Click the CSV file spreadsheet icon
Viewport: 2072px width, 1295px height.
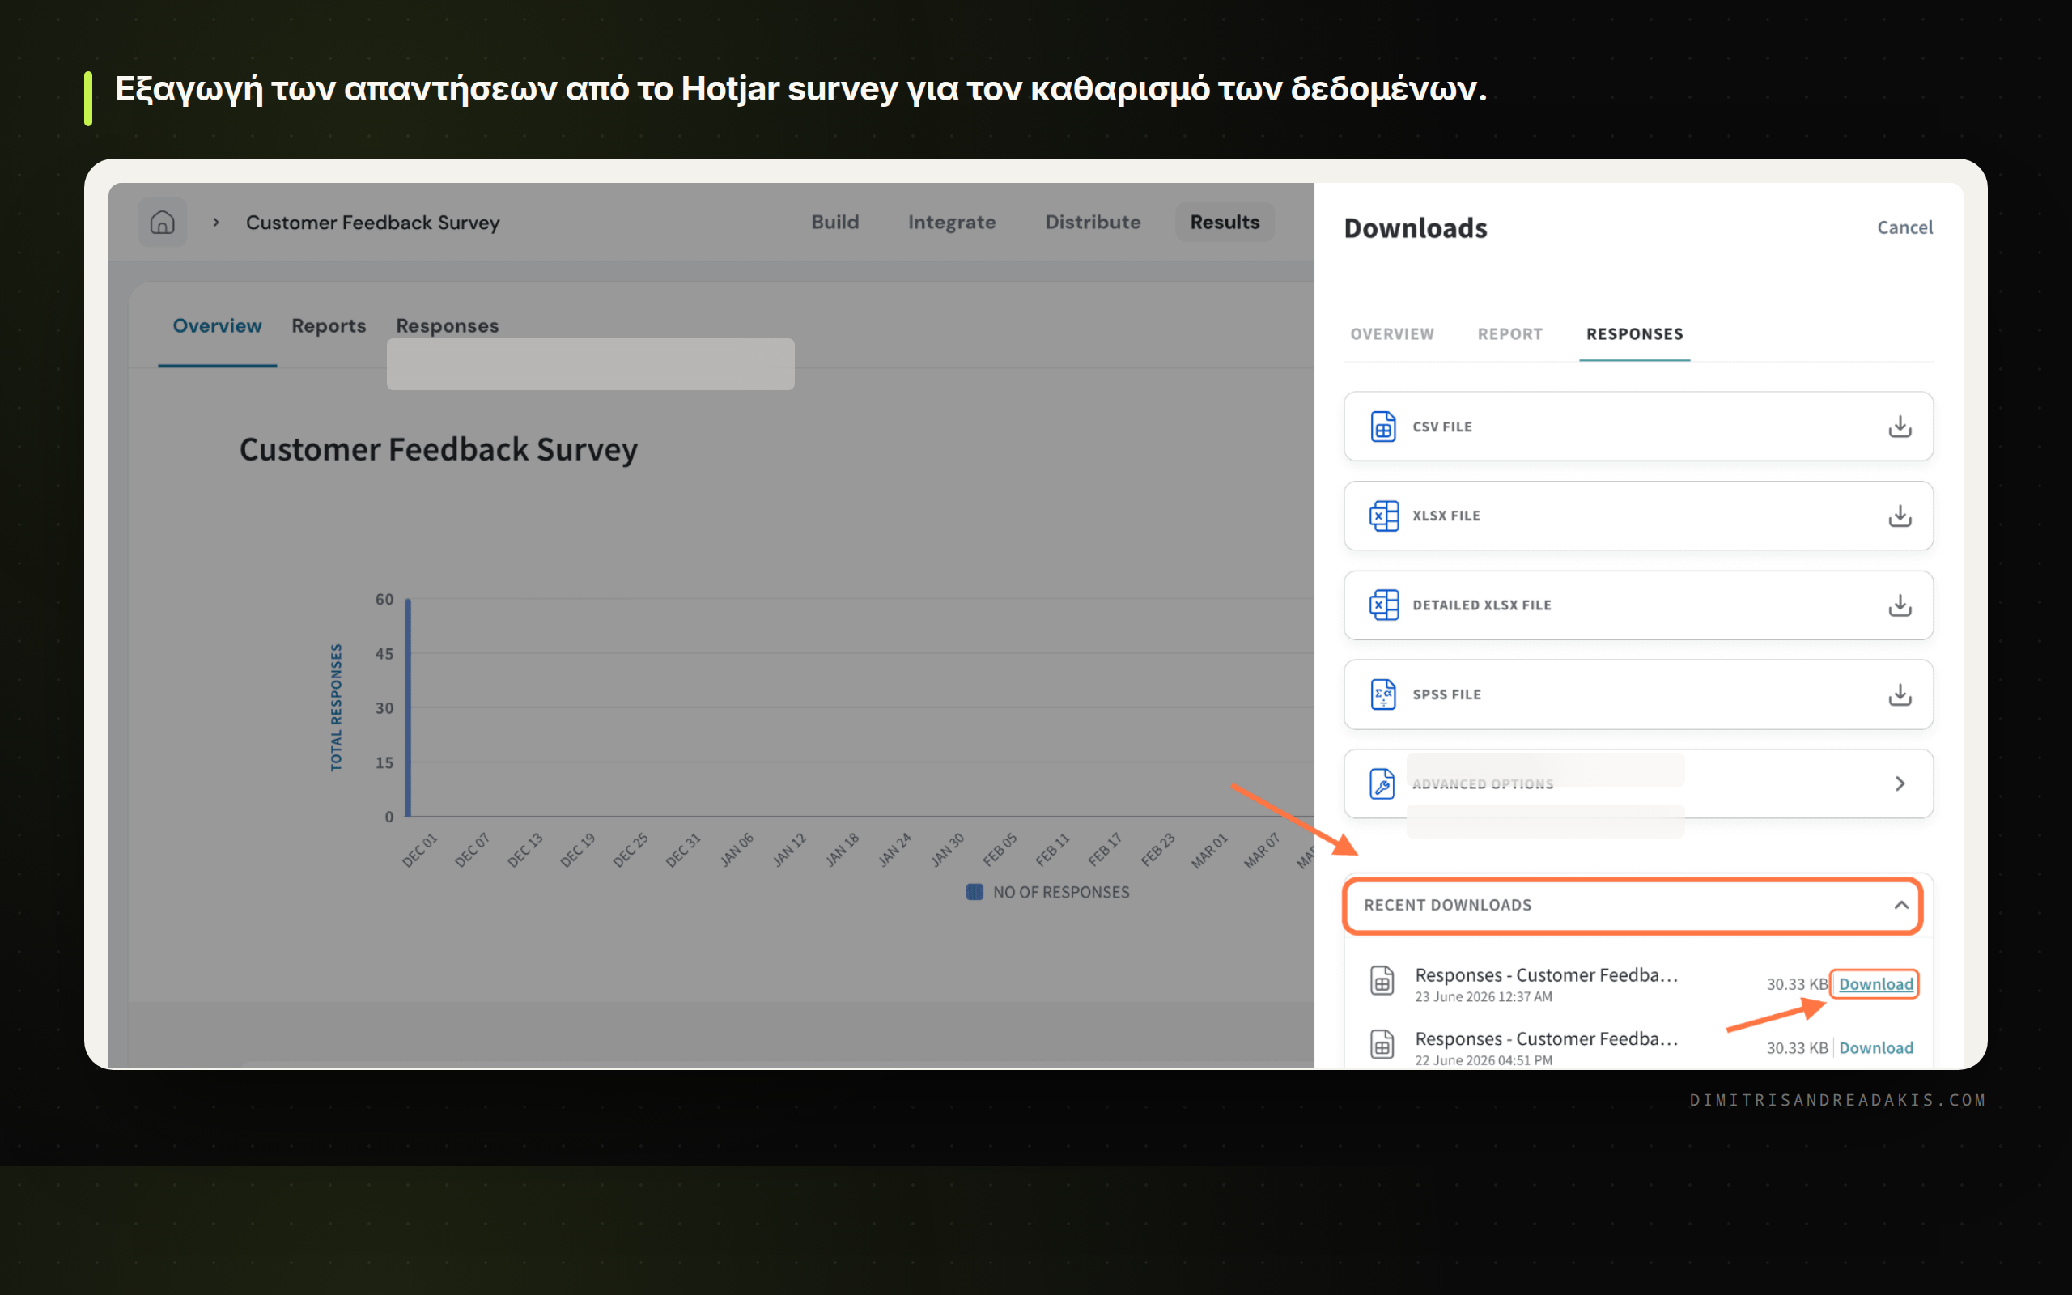tap(1382, 427)
